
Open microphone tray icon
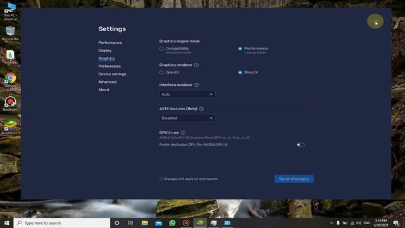[338, 223]
